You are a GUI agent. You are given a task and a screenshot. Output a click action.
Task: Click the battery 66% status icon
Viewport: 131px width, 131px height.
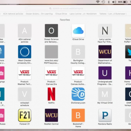(123, 2)
